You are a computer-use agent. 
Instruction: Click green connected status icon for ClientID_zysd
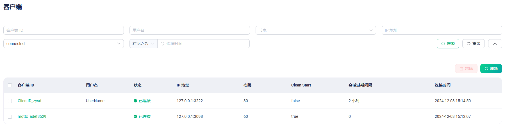(135, 101)
